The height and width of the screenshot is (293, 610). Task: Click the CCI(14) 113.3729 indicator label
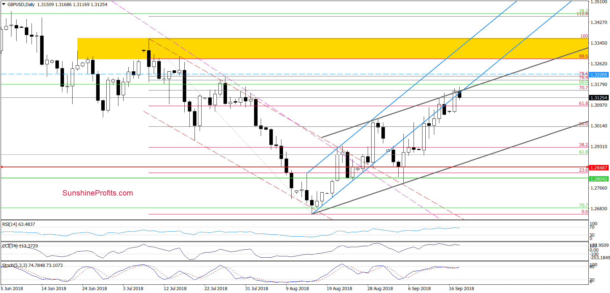coord(20,246)
